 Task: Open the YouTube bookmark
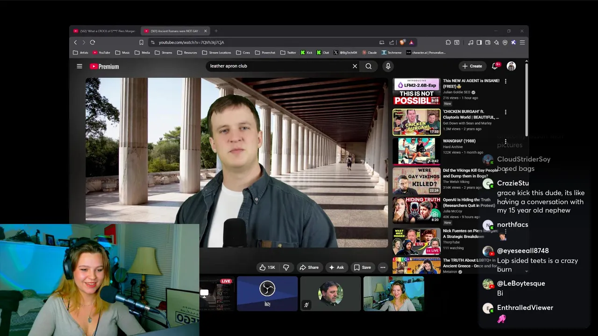tap(101, 53)
